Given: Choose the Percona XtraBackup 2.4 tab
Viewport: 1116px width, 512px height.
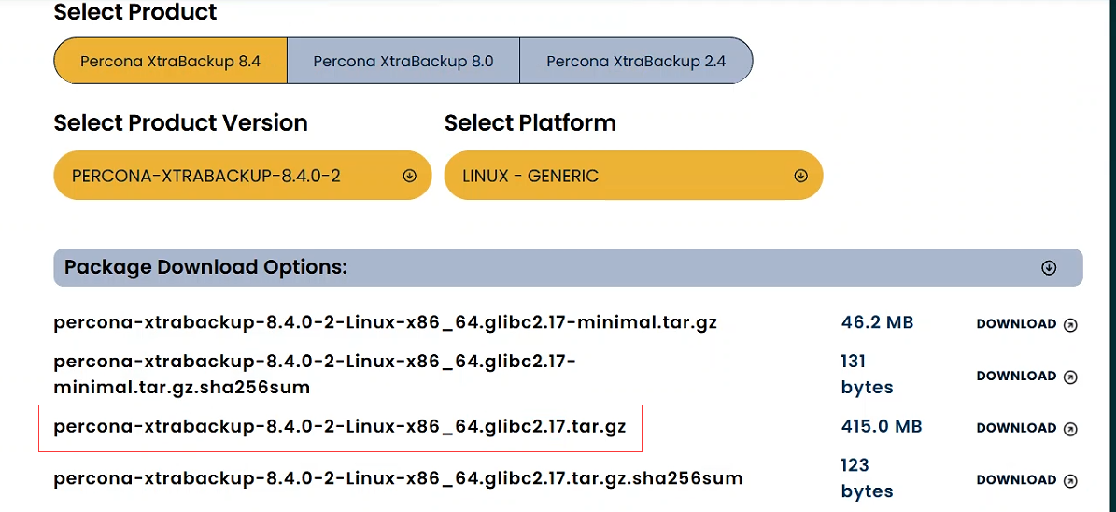Looking at the screenshot, I should (635, 62).
